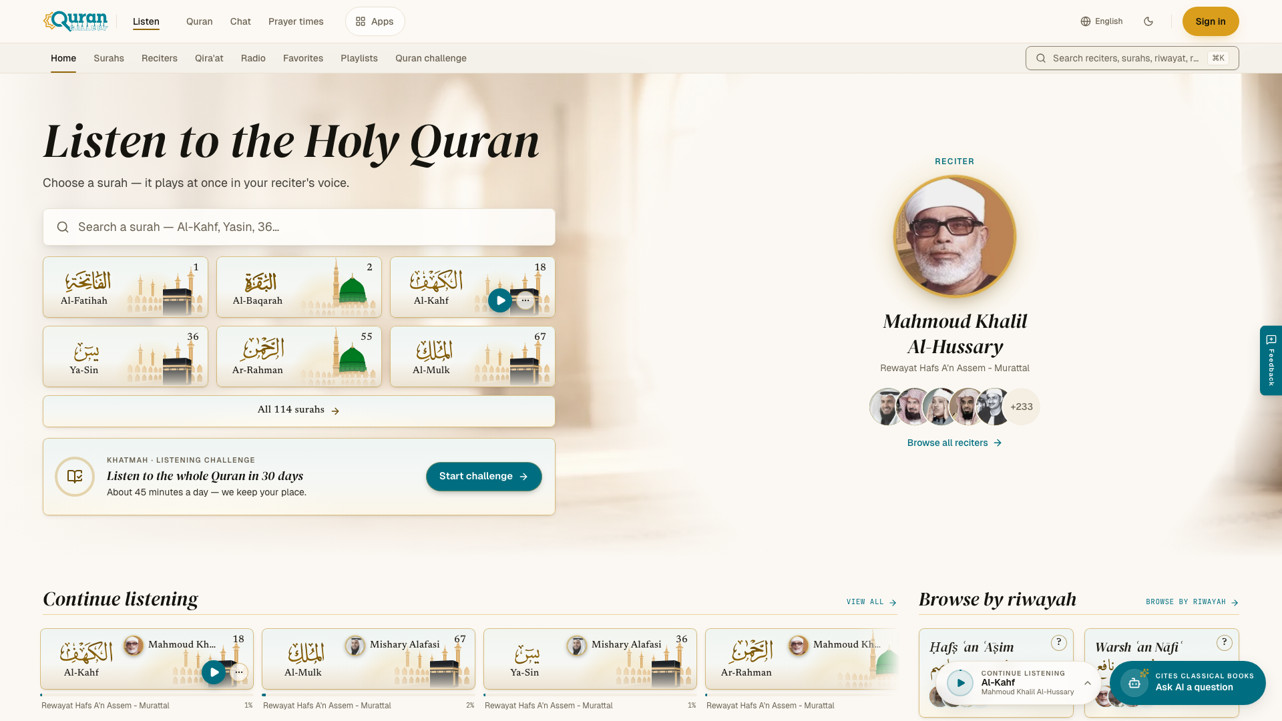Focus the reciters and surahs search box

1132,58
